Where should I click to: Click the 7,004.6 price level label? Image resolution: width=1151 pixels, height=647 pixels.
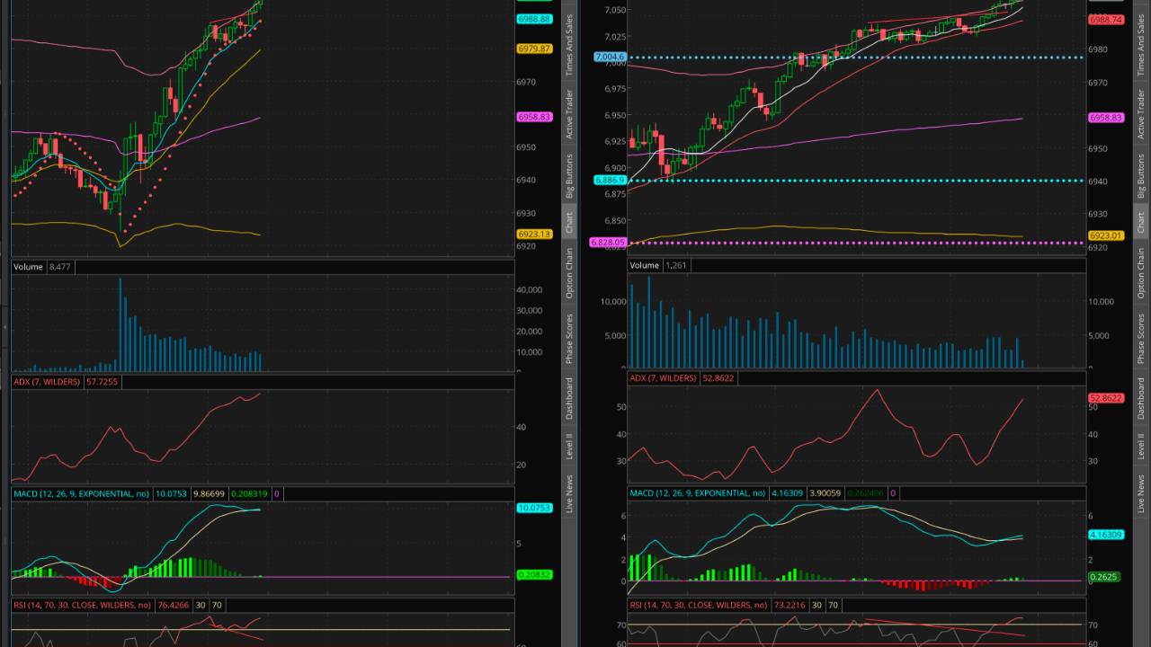[609, 58]
